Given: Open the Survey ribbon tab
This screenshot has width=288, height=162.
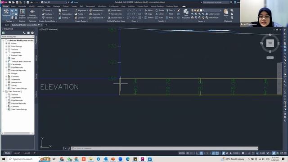Looking at the screenshot, I should 74,6.
